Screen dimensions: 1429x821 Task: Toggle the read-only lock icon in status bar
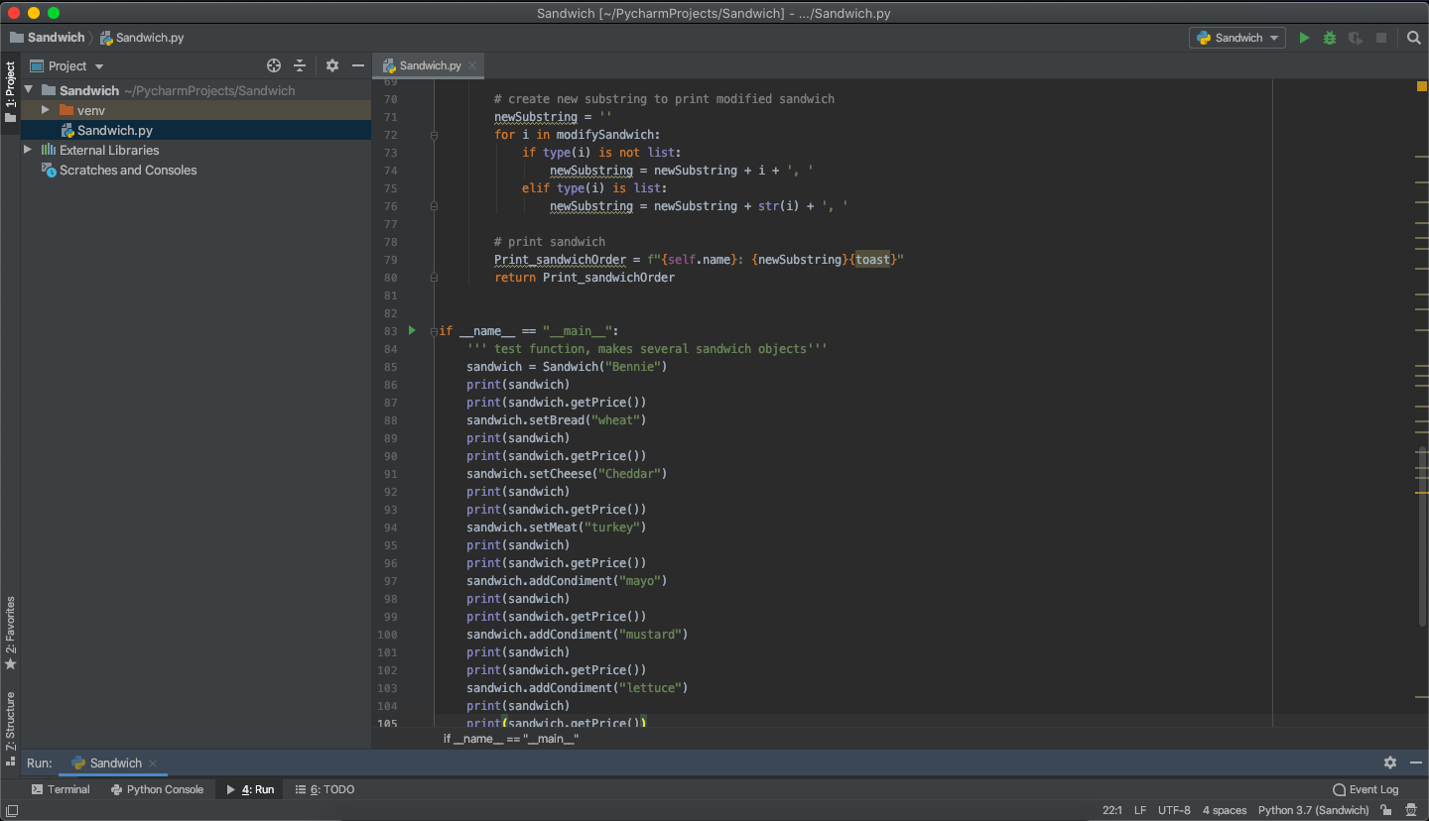[1385, 810]
